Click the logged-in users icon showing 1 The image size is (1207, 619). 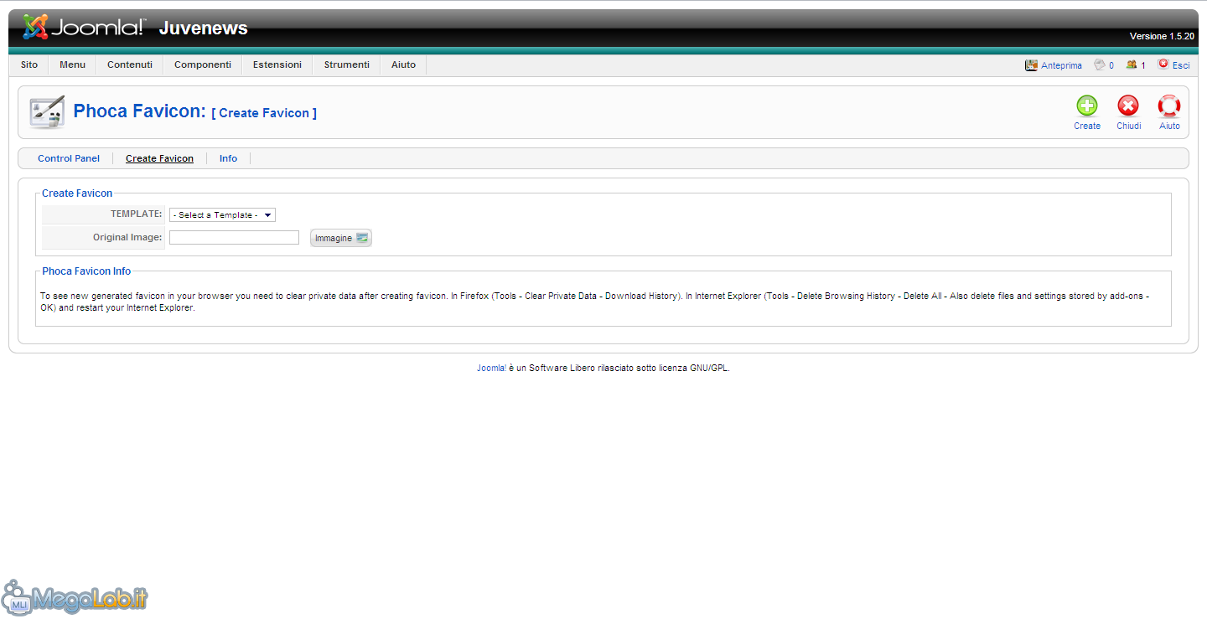point(1132,64)
